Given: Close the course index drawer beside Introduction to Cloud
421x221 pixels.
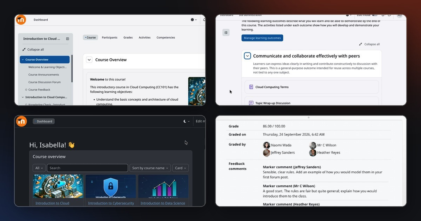Looking at the screenshot, I should (68, 39).
